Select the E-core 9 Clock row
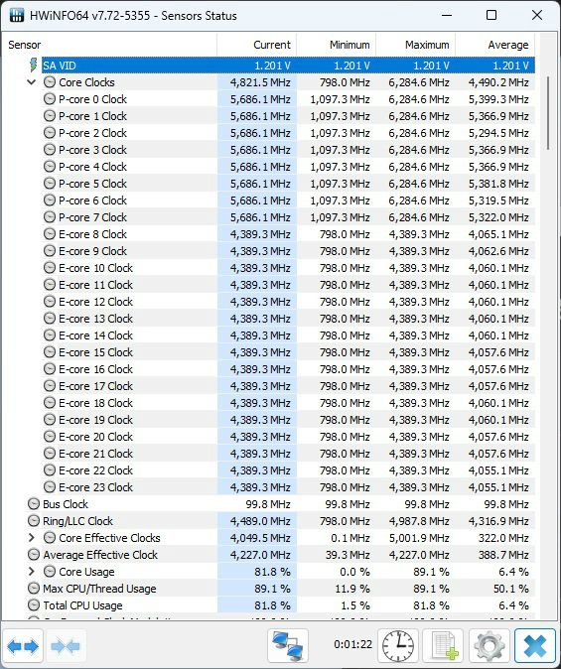Screen dimensions: 561x669 click(x=288, y=251)
